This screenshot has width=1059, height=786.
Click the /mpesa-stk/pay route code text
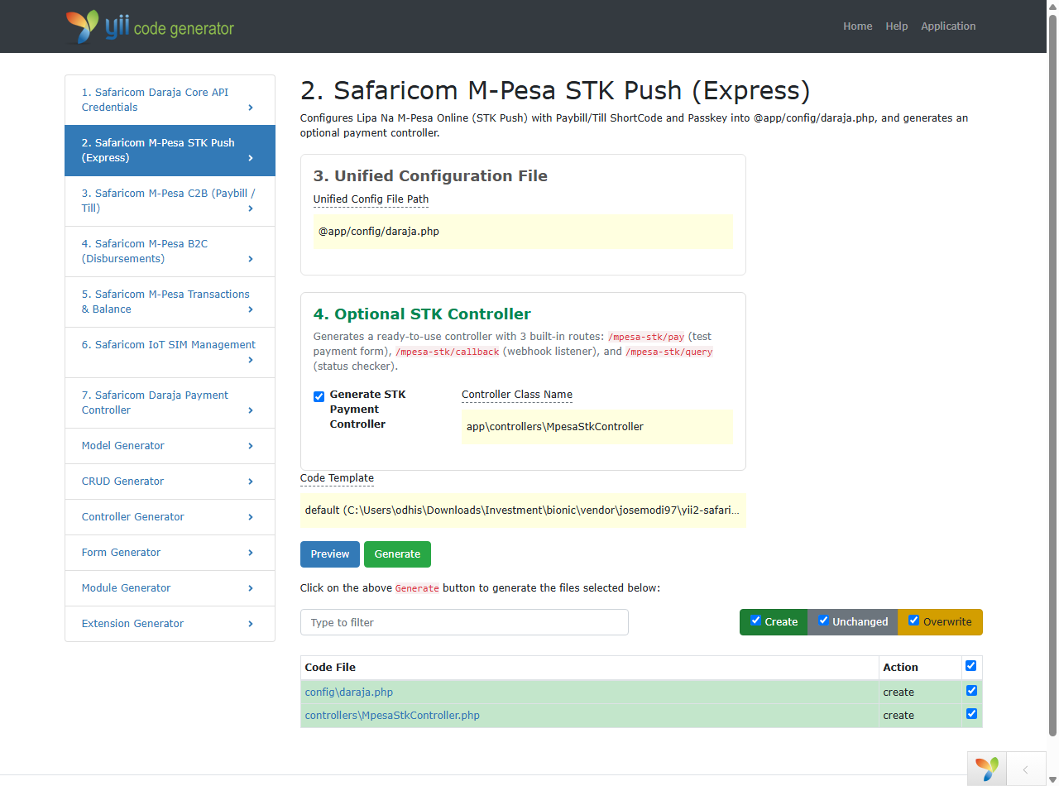pyautogui.click(x=646, y=337)
